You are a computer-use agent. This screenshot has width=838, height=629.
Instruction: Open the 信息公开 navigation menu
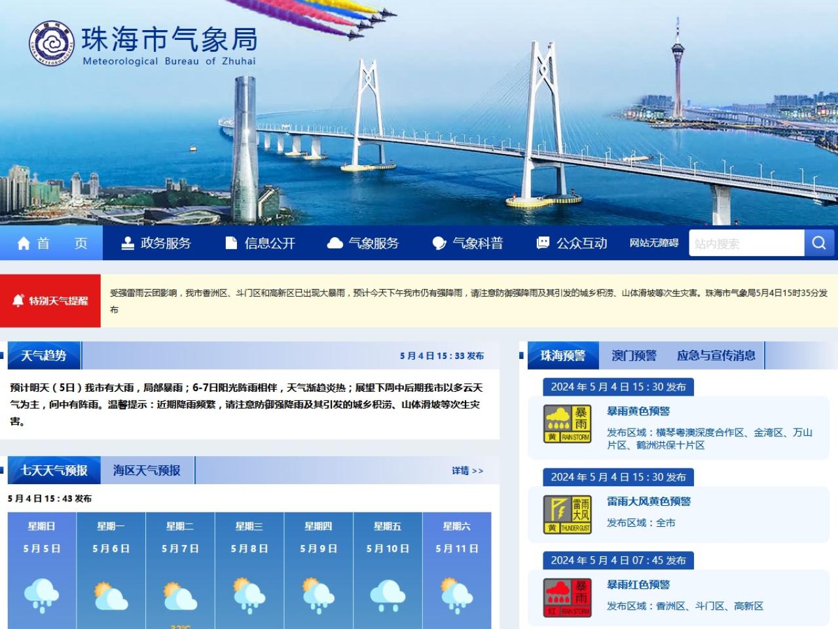261,244
